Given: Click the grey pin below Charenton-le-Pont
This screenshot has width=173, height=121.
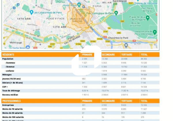Looking at the screenshot, I should (126, 45).
